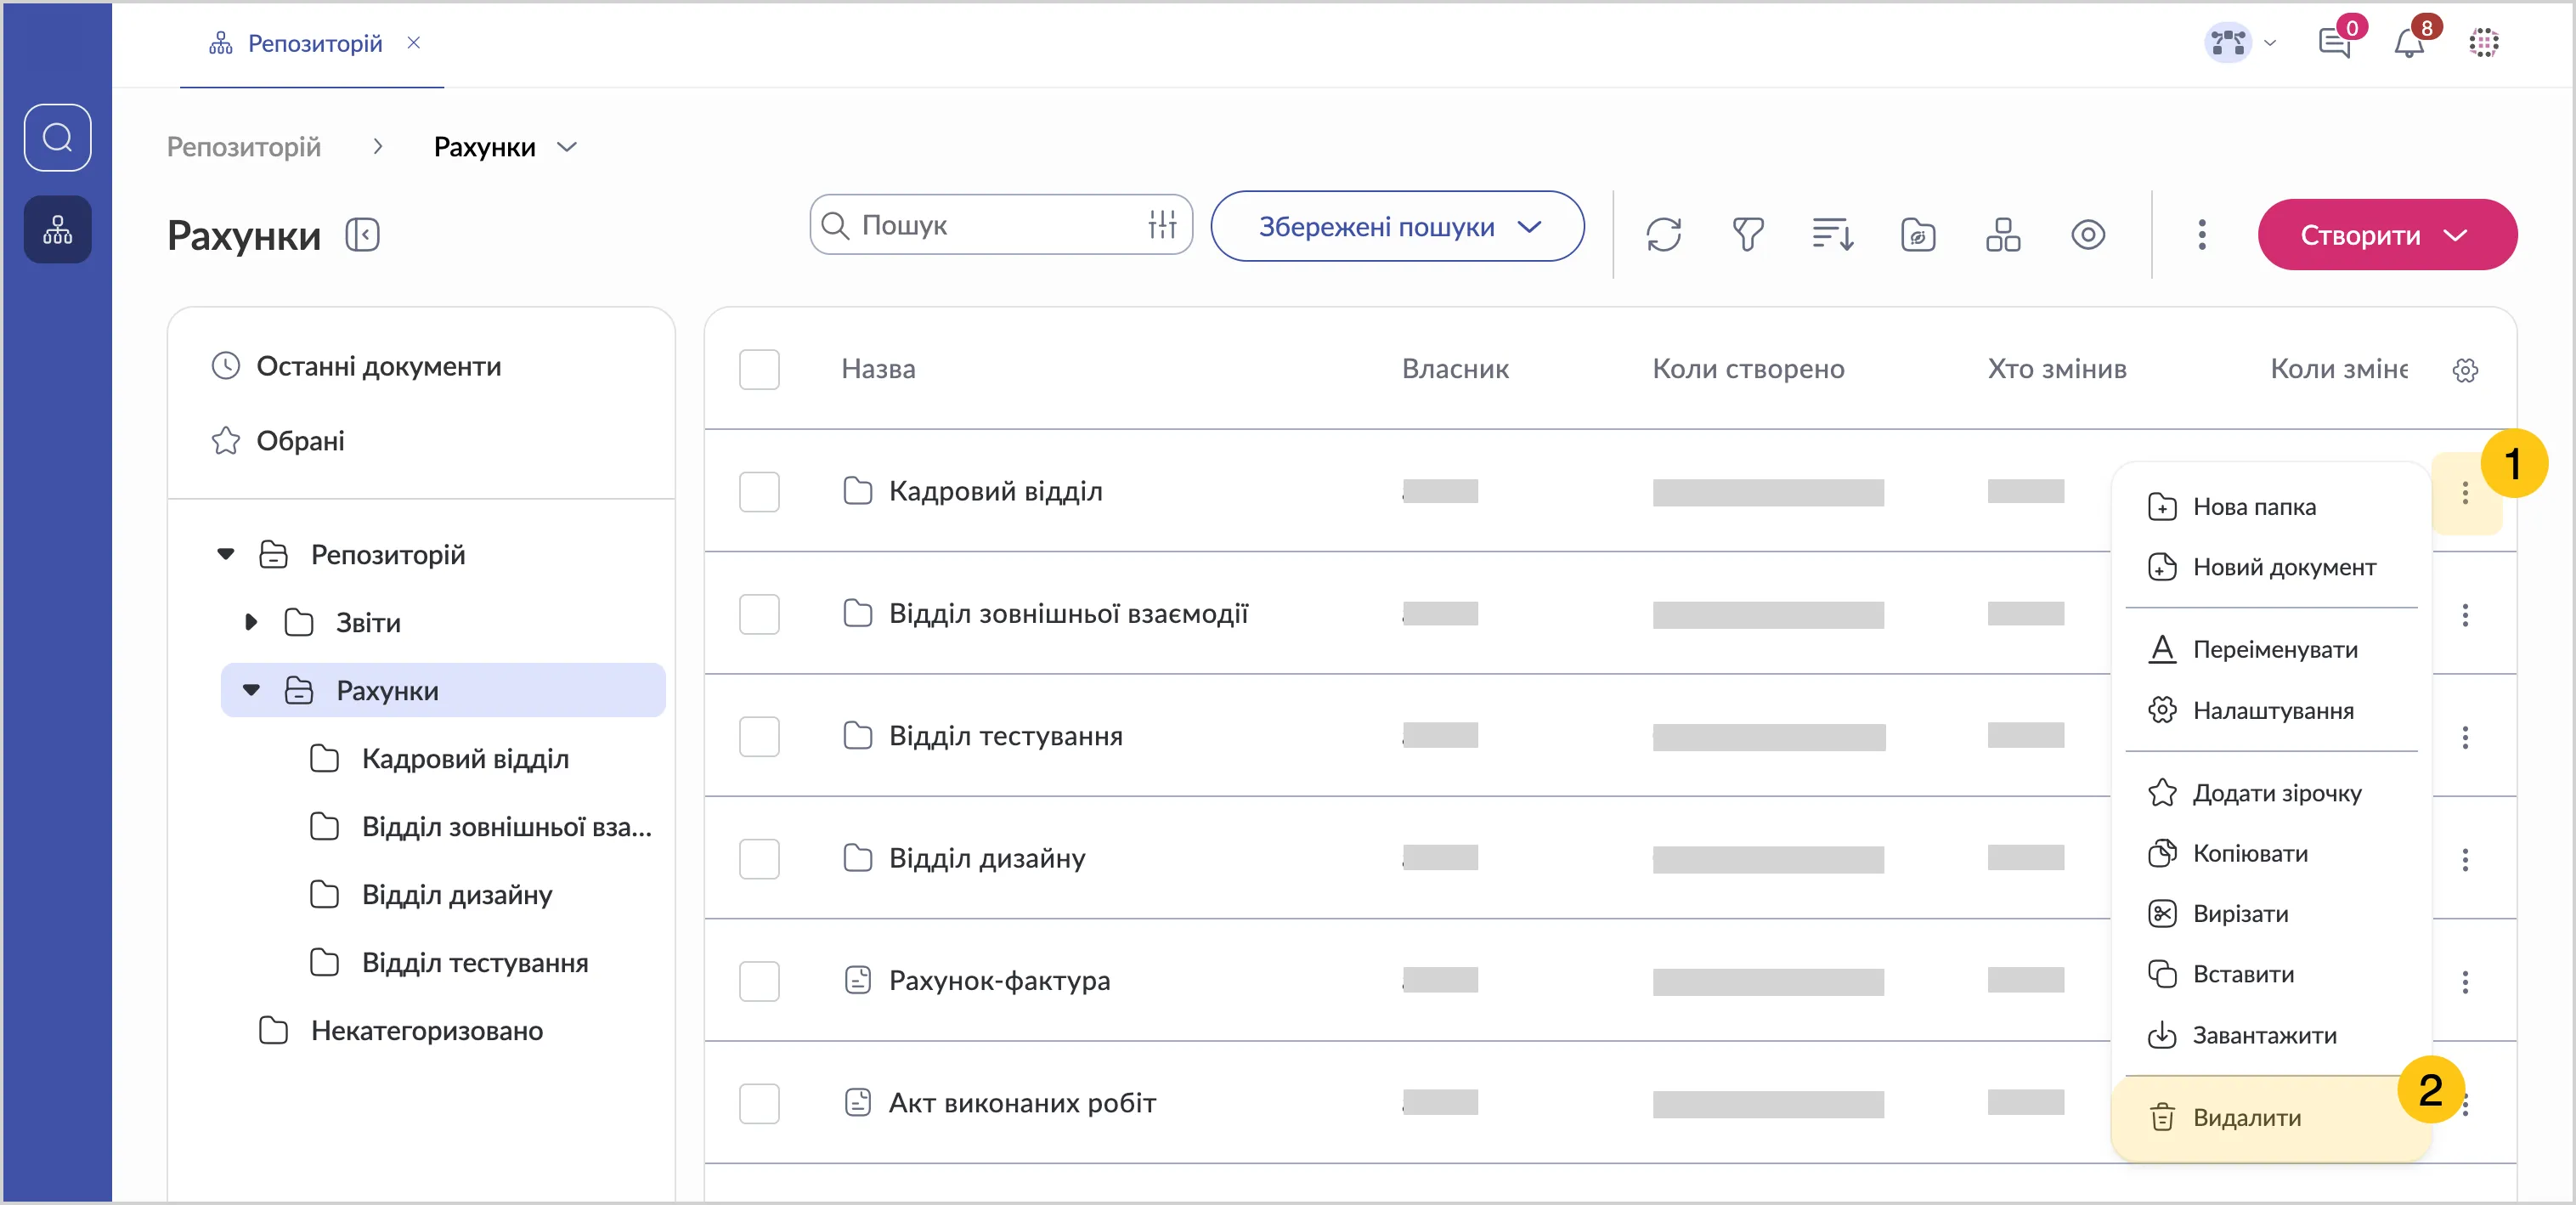Select Переіменувати in the context menu
The width and height of the screenshot is (2576, 1205).
coord(2274,649)
